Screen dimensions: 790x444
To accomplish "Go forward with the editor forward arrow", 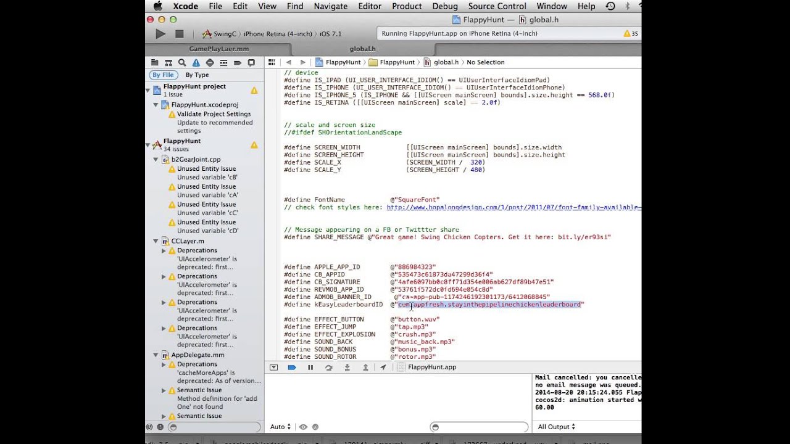I will 302,62.
